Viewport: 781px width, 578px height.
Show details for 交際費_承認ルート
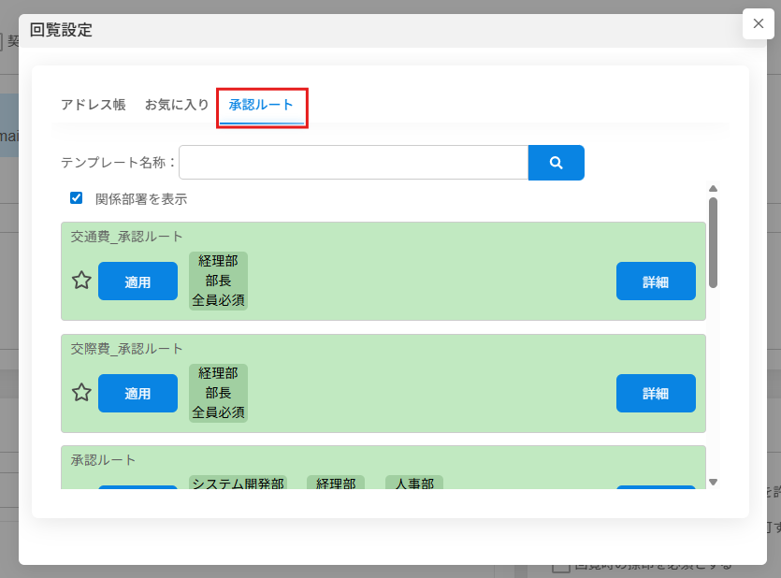(656, 394)
